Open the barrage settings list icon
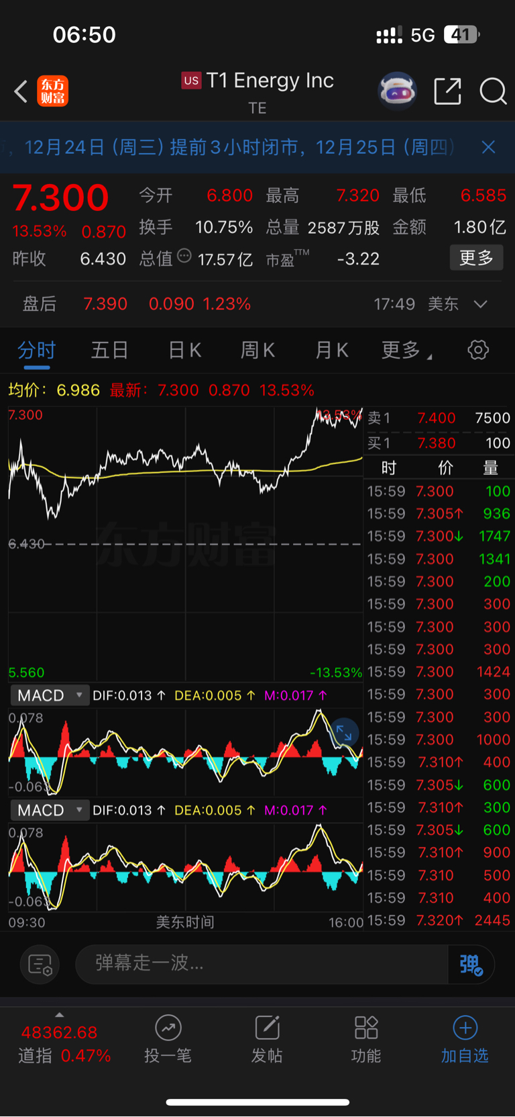The width and height of the screenshot is (515, 1117). click(x=40, y=965)
